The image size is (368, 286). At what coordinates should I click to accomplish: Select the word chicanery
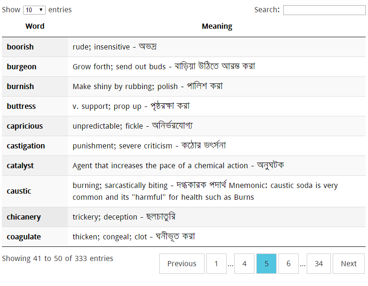click(24, 217)
